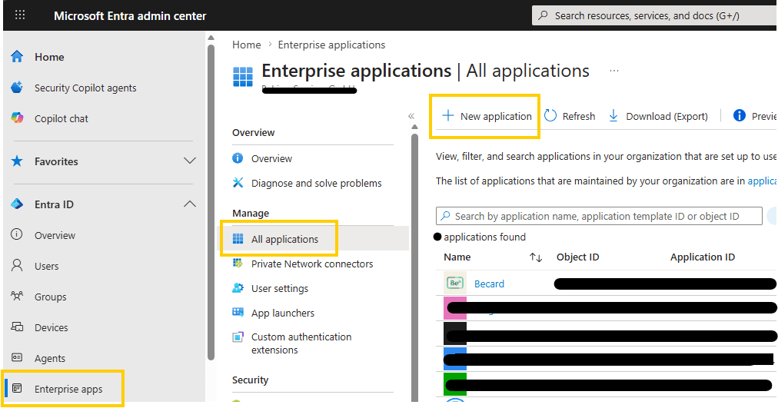This screenshot has height=408, width=778.
Task: Click the Enterprise applications grid icon beside title
Action: point(243,76)
